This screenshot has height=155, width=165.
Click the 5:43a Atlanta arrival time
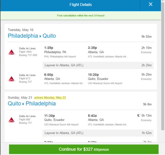click(x=92, y=116)
